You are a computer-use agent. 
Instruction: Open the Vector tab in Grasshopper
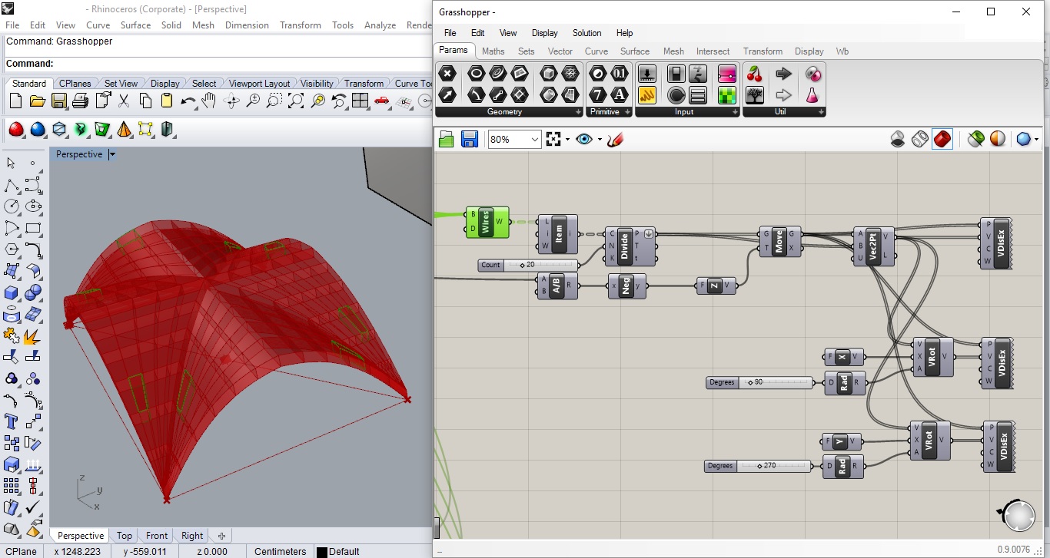pos(560,51)
